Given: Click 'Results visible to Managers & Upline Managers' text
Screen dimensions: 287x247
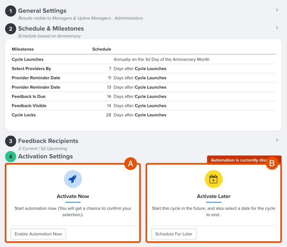Looking at the screenshot, I should pyautogui.click(x=65, y=18).
